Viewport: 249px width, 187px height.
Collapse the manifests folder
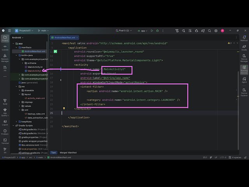click(16, 48)
